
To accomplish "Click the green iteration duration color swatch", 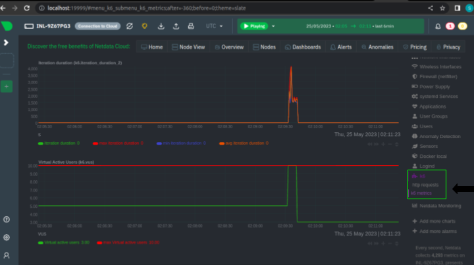I will (41, 143).
